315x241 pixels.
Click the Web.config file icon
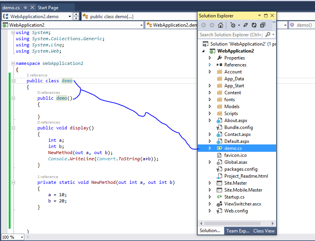click(x=219, y=211)
